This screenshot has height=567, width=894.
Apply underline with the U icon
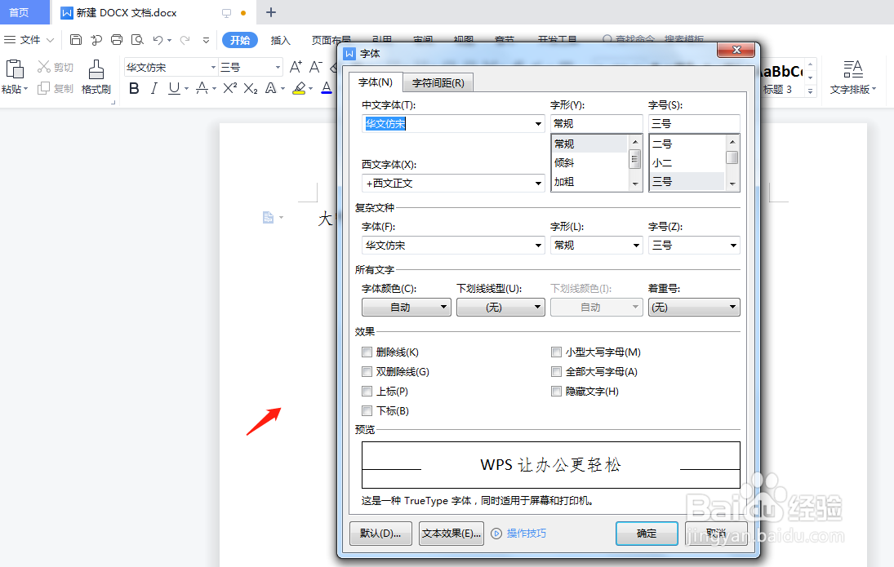click(173, 88)
